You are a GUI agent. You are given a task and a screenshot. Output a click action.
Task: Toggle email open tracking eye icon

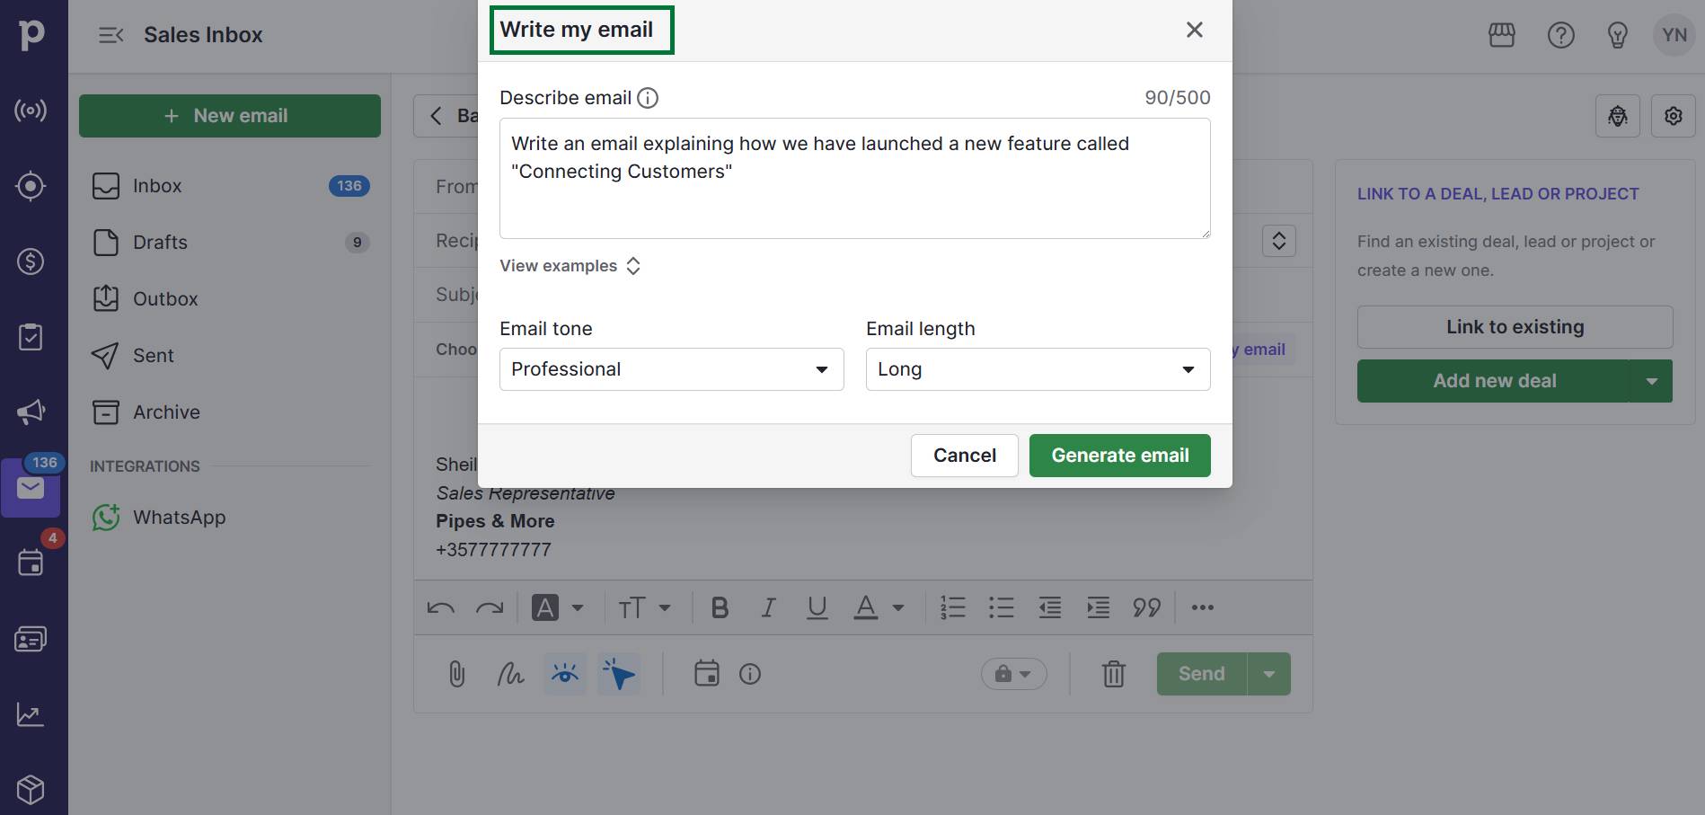click(565, 674)
